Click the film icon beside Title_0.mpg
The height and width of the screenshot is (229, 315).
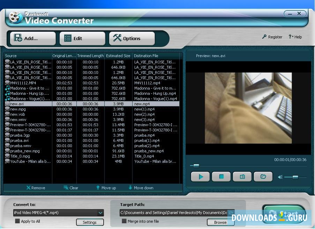pyautogui.click(x=7, y=155)
